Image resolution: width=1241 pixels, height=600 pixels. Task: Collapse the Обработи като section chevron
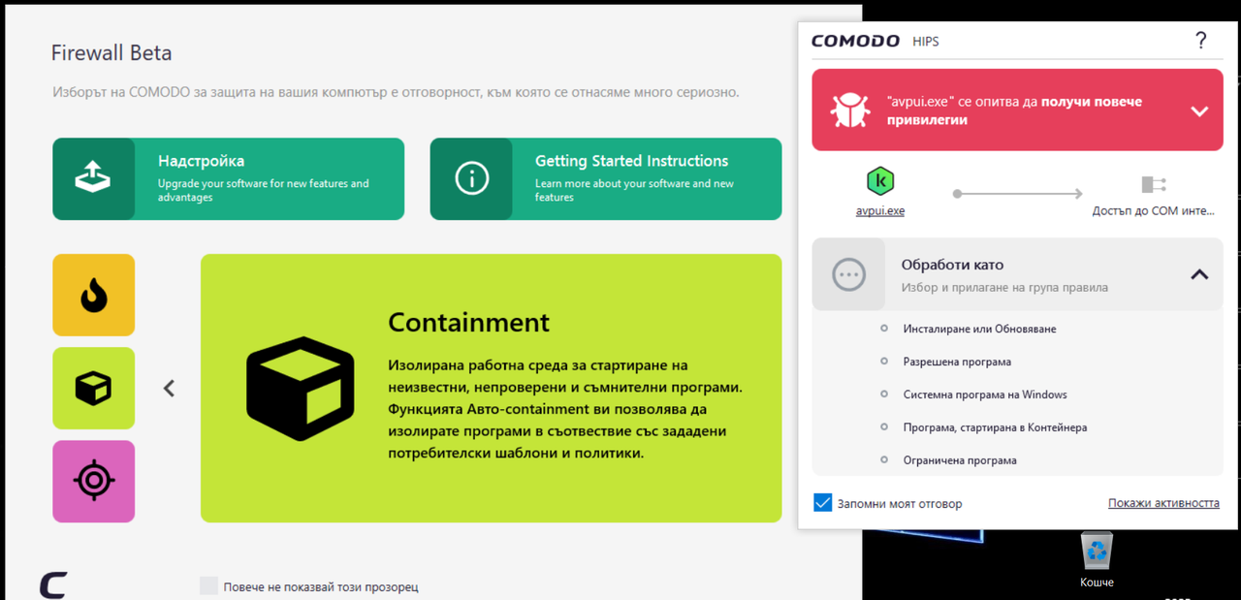(x=1199, y=274)
